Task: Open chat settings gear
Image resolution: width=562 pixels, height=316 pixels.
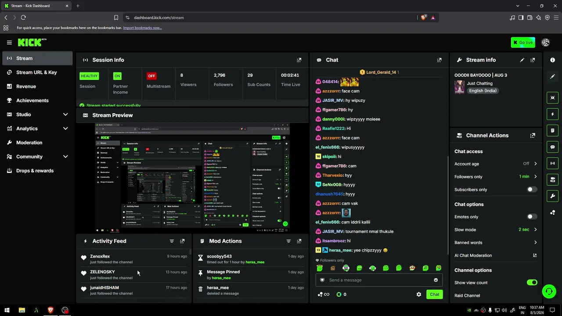Action: click(x=419, y=294)
